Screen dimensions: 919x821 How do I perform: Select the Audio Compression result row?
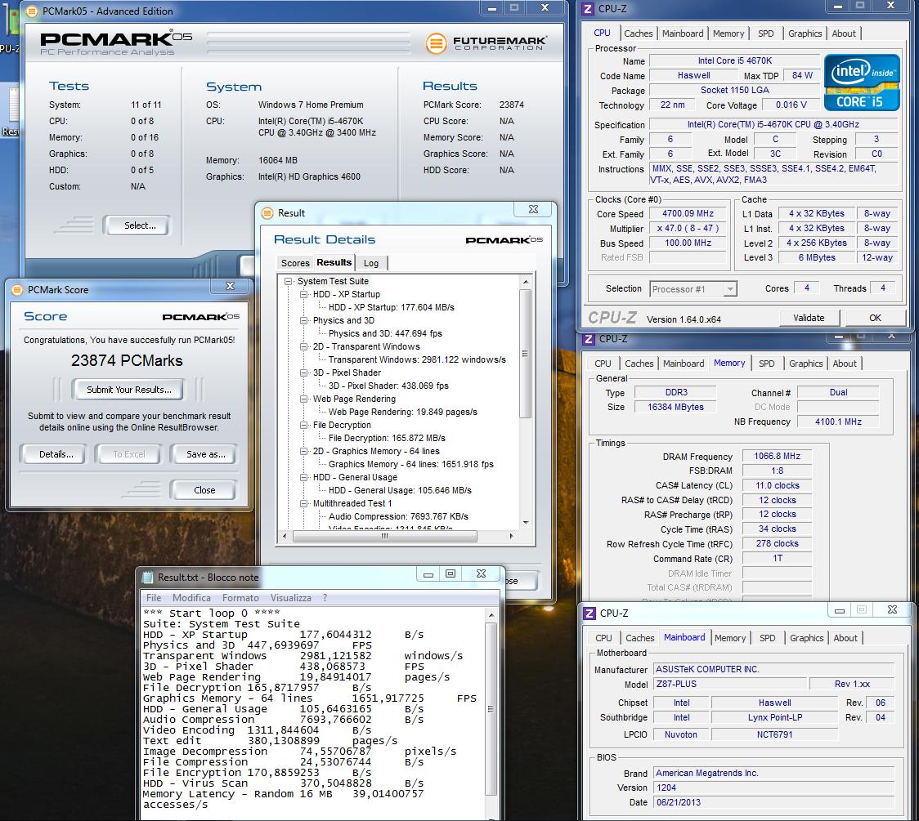[398, 516]
